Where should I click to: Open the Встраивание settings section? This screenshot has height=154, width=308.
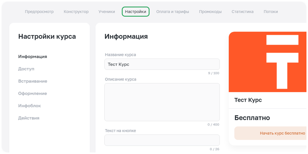[x=33, y=81]
